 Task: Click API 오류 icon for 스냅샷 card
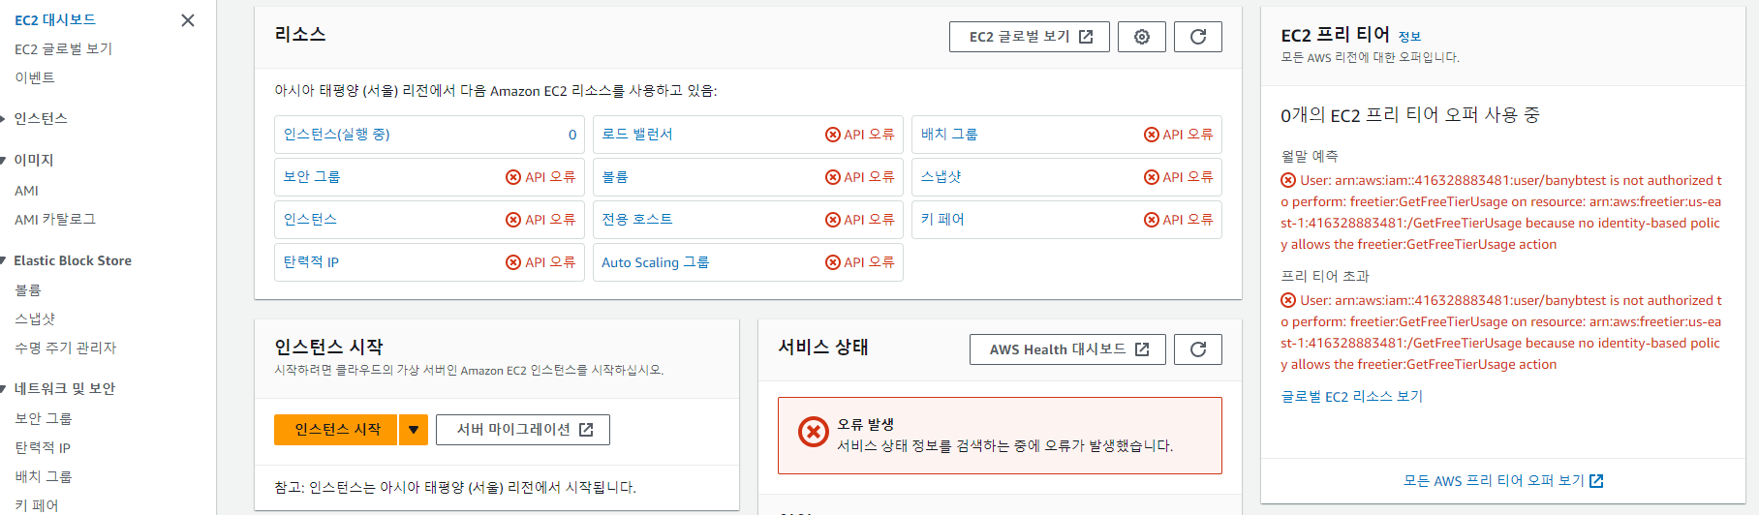tap(1152, 177)
